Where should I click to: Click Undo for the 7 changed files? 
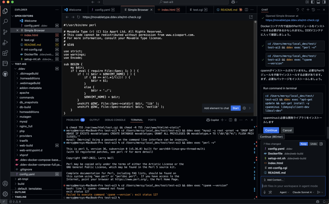[313, 144]
